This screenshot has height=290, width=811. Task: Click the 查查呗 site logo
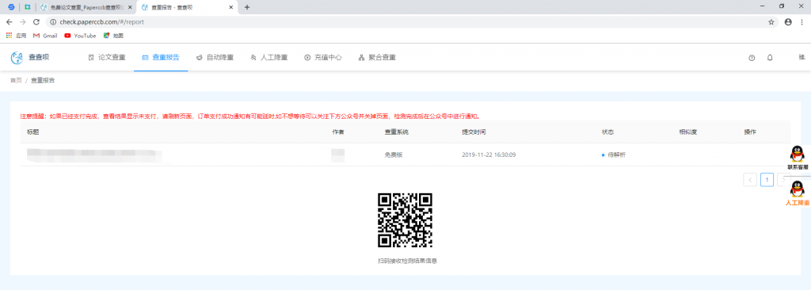(x=30, y=58)
